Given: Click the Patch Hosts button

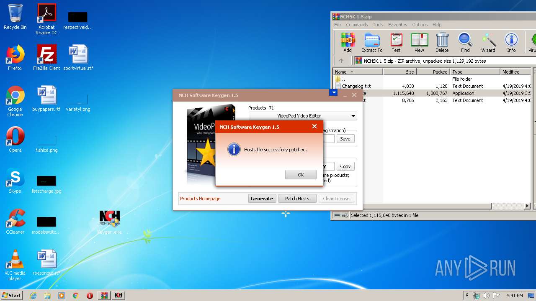Looking at the screenshot, I should (x=297, y=199).
